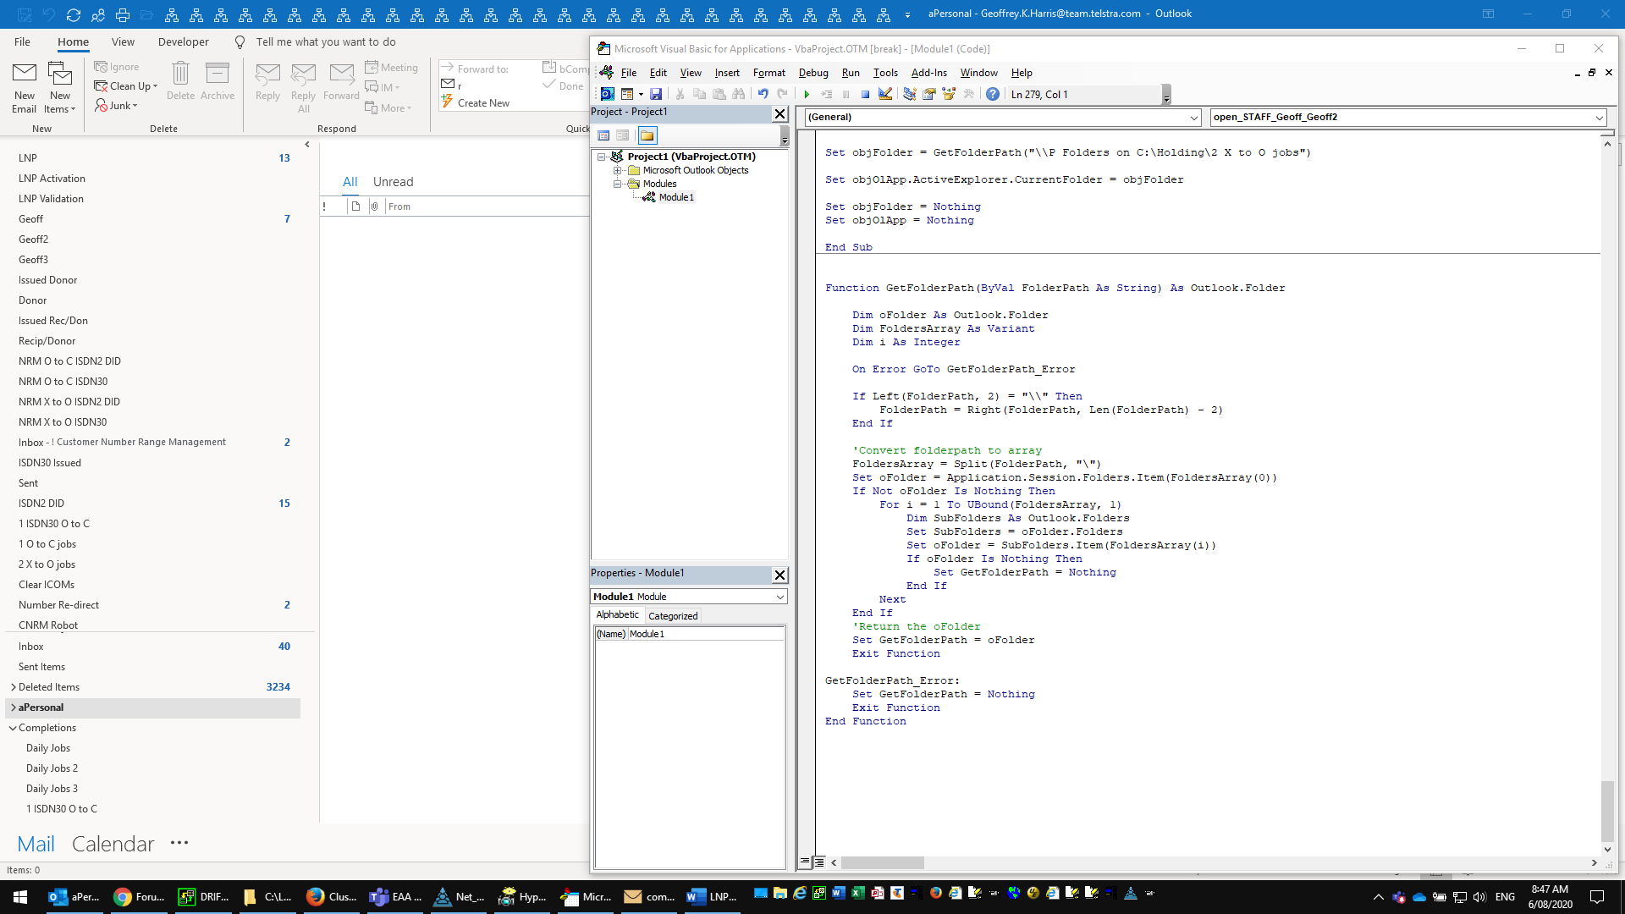Undo the last edit in VBA editor
Image resolution: width=1625 pixels, height=914 pixels.
coord(763,94)
